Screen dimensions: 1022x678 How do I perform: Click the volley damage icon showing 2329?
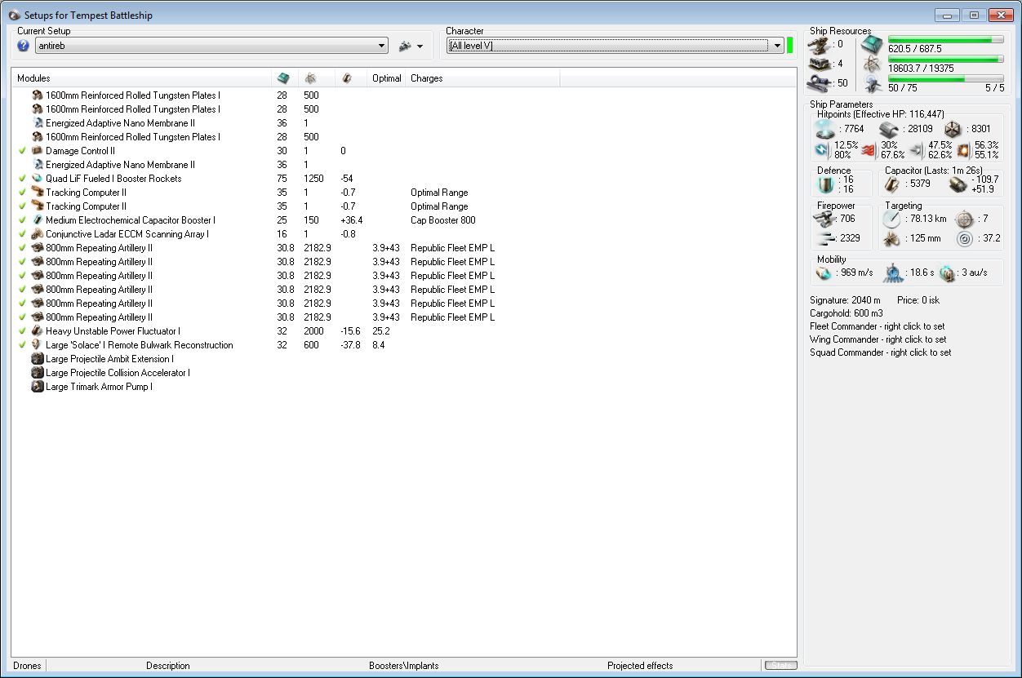(x=825, y=238)
